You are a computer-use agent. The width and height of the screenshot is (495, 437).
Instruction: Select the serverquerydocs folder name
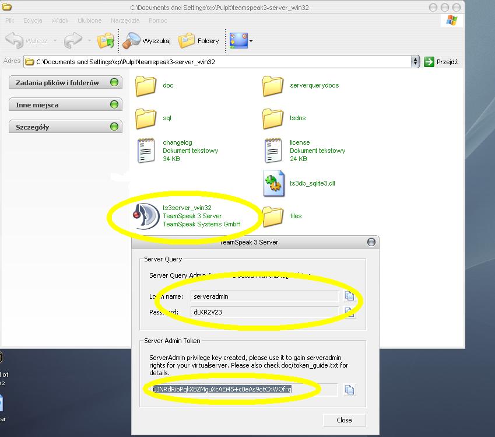pos(314,85)
